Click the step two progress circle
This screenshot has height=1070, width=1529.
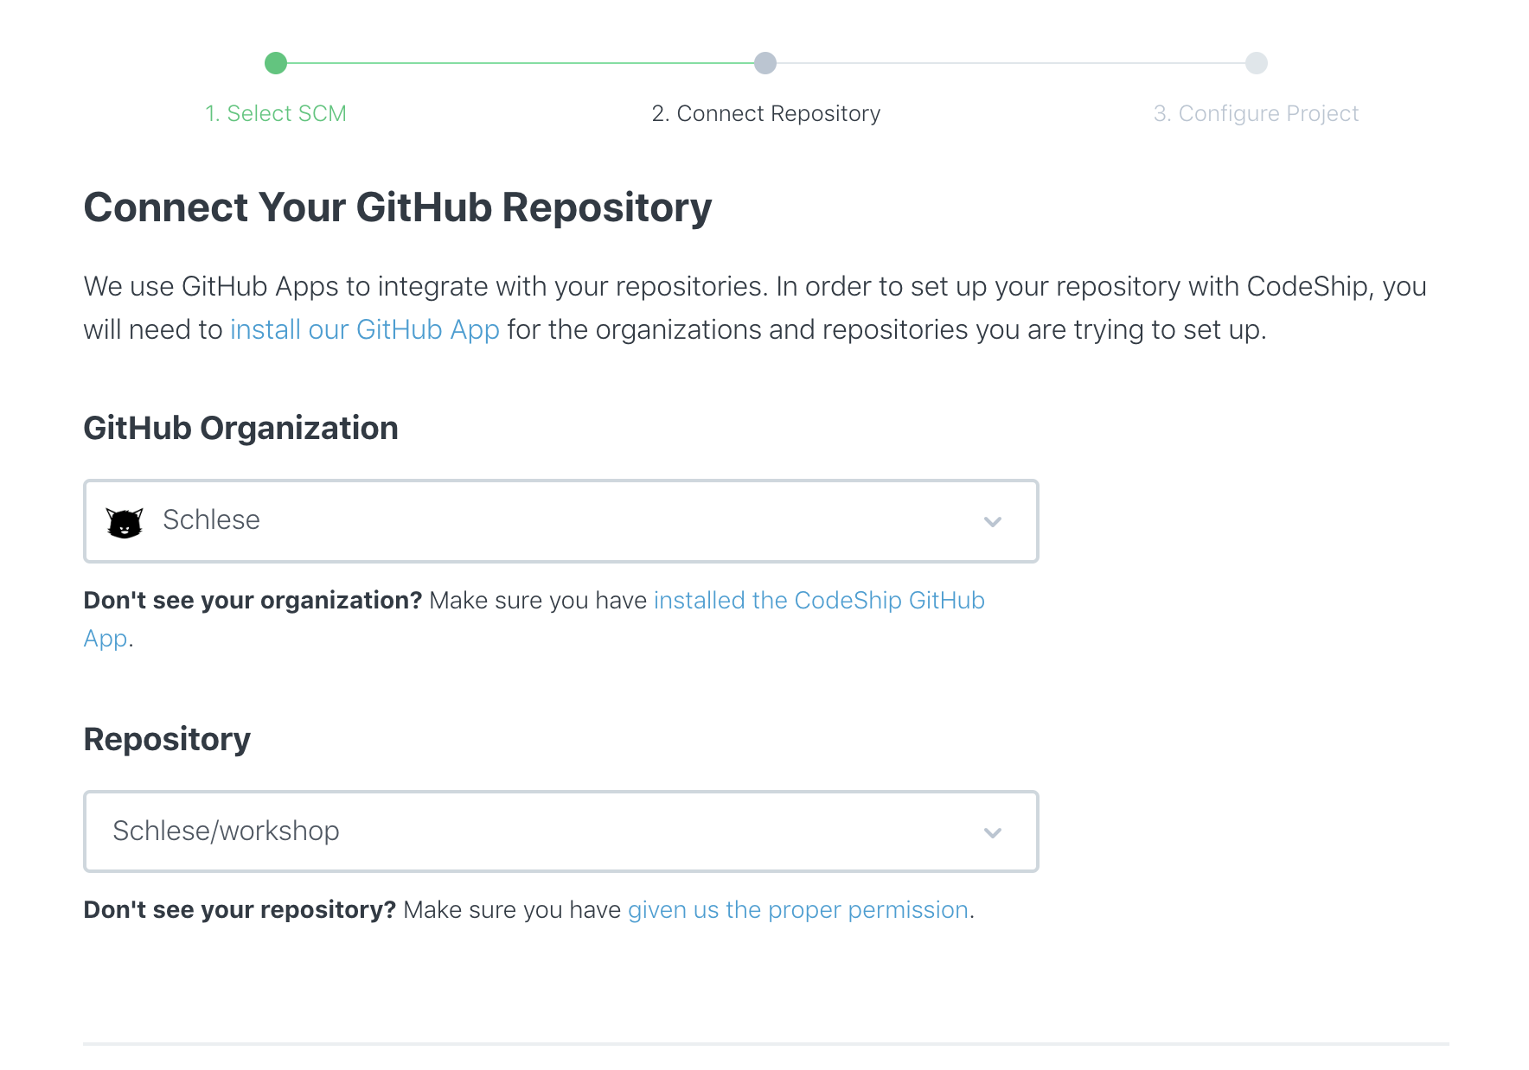(x=765, y=63)
